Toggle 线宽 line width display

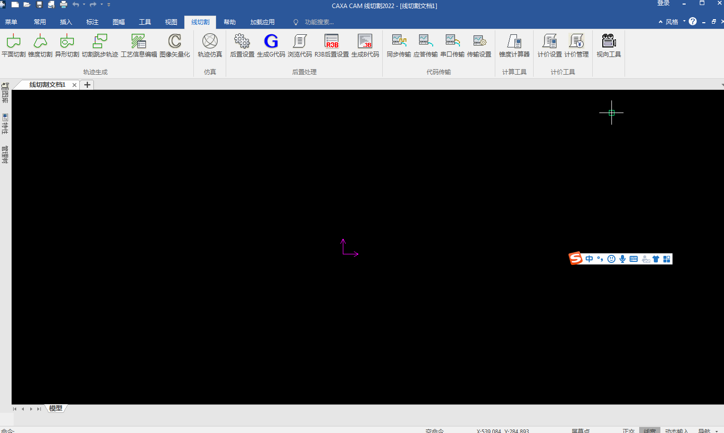650,430
